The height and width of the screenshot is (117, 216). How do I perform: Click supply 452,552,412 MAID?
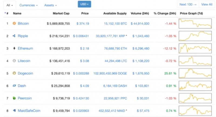pos(112,111)
